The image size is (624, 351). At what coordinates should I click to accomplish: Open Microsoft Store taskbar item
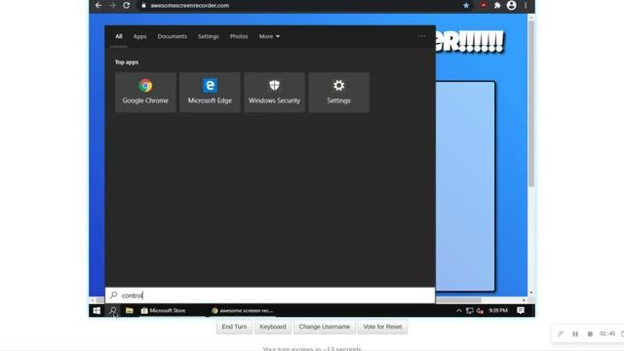(163, 310)
